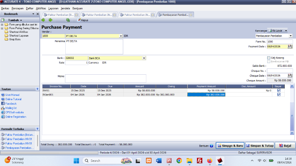Image resolution: width=296 pixels, height=166 pixels.
Task: Click the Accurate app icon in taskbar
Action: [x=220, y=161]
